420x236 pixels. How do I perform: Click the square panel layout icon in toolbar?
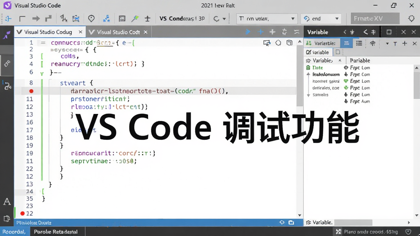point(122,18)
